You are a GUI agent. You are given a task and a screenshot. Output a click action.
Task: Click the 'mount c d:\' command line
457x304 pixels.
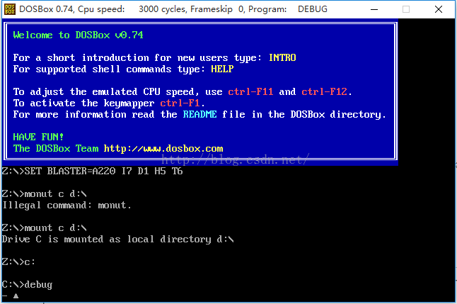tap(45, 227)
